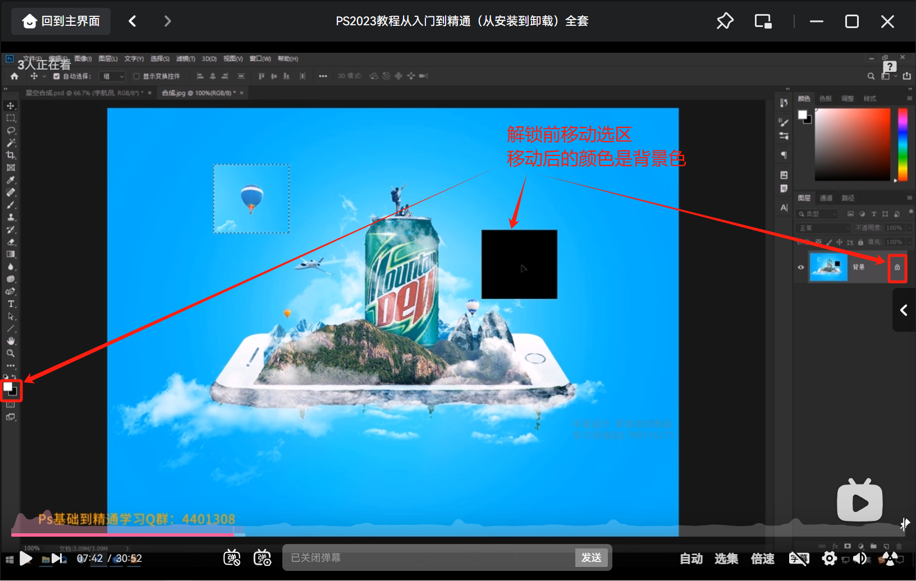Switch to mini player window mode
The width and height of the screenshot is (916, 581).
pos(763,21)
